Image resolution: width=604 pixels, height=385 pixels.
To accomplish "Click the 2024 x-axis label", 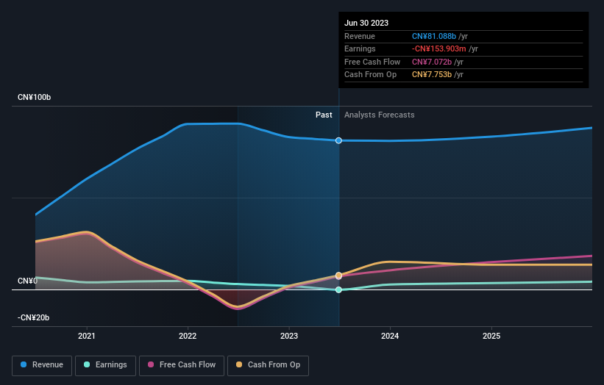I will (390, 337).
